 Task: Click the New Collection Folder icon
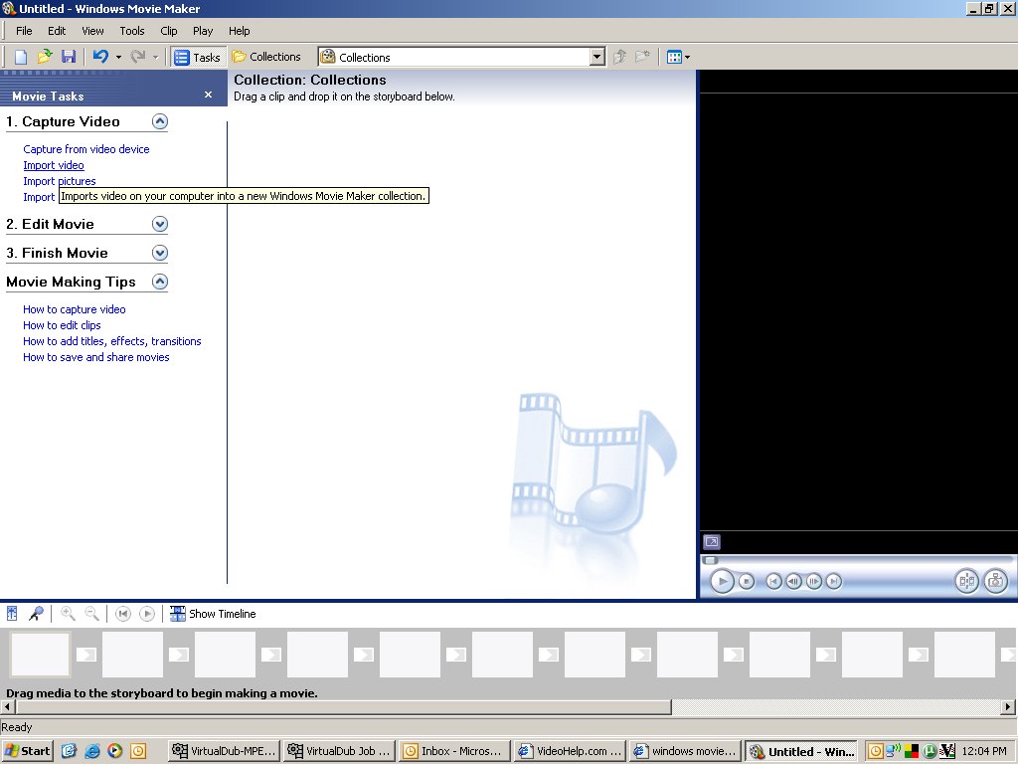coord(643,57)
